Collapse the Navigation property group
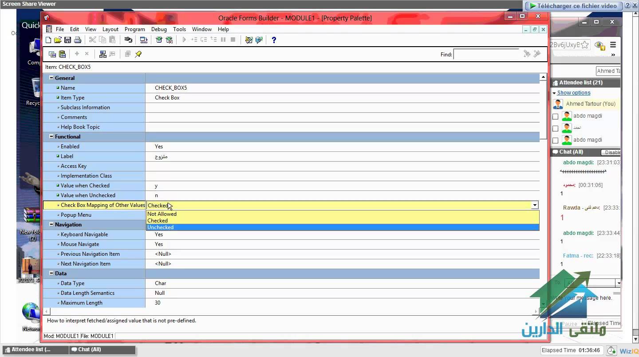The image size is (639, 357). (x=51, y=224)
